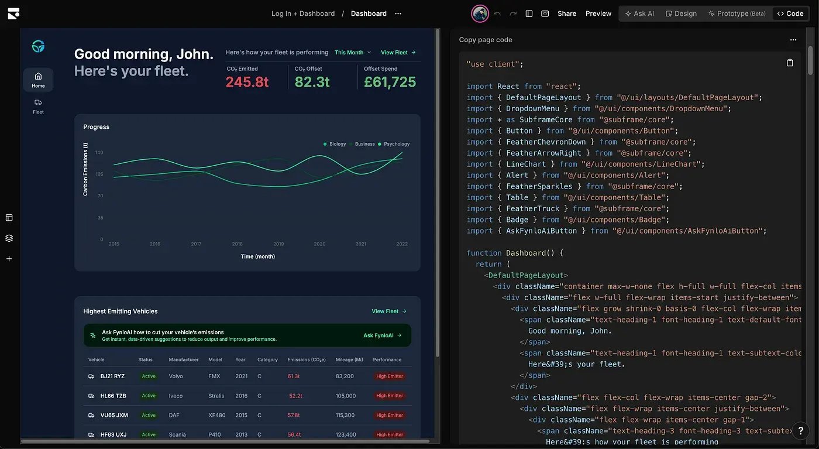Viewport: 819px width, 449px height.
Task: Open the help question mark button
Action: [801, 431]
